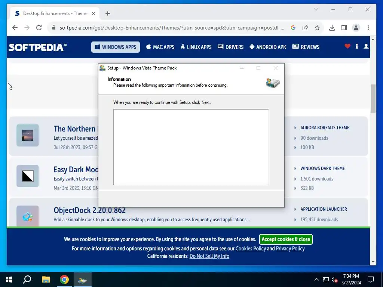Open the Linux Apps section
Image resolution: width=383 pixels, height=287 pixels.
(196, 47)
